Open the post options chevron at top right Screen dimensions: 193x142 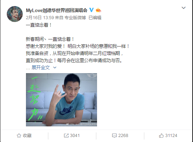pos(183,8)
